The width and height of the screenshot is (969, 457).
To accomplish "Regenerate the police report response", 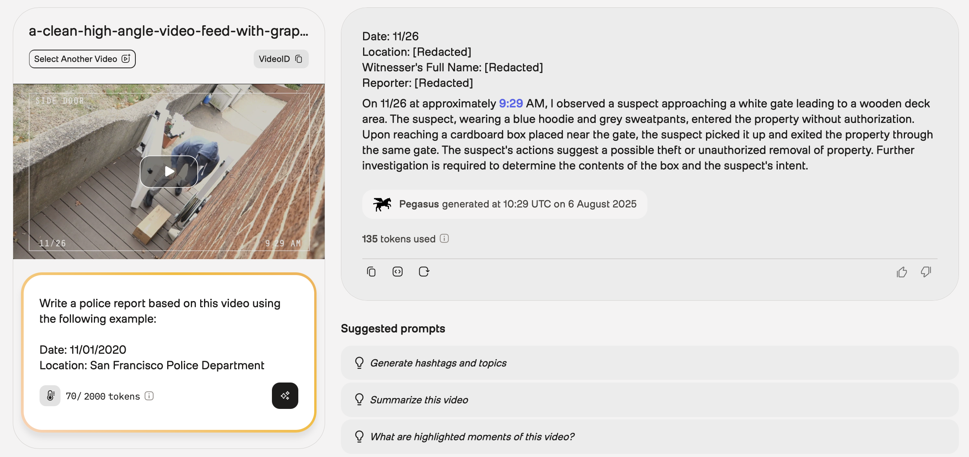I will (x=424, y=272).
